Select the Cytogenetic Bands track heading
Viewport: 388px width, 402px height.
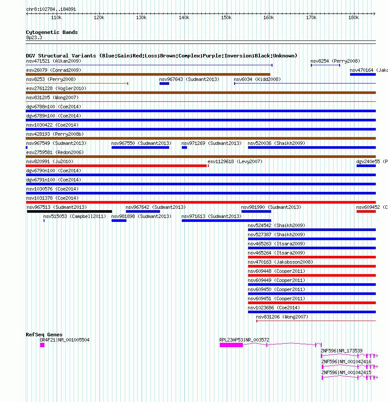click(51, 32)
